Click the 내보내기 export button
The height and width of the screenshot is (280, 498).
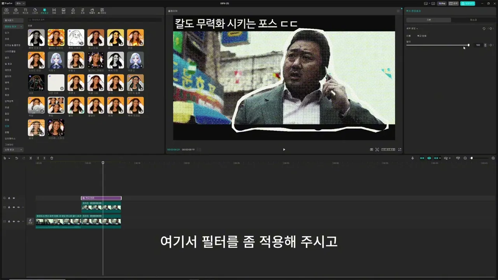coord(467,3)
